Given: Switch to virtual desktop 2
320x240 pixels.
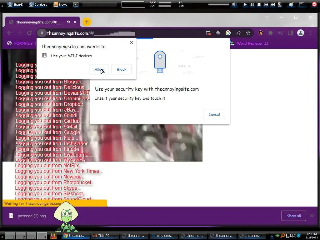Looking at the screenshot, I should pos(21,236).
